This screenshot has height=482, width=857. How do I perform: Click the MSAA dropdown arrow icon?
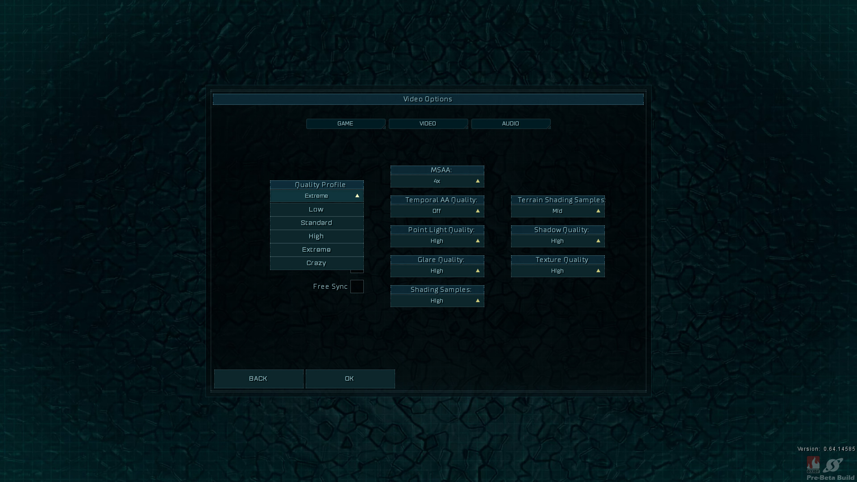(x=478, y=181)
